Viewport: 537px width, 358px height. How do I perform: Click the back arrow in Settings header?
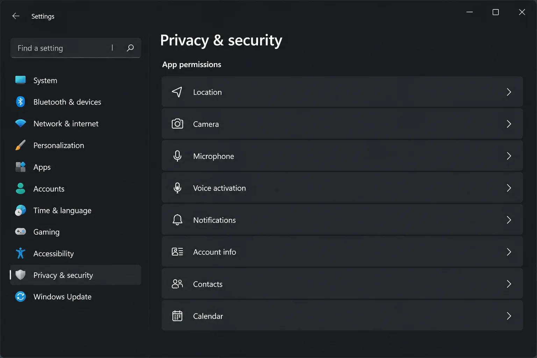click(16, 16)
